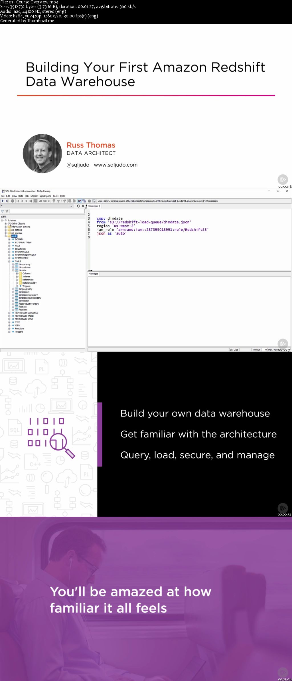Viewport: 292px width, 681px height.
Task: Open the File menu
Action: coord(3,196)
